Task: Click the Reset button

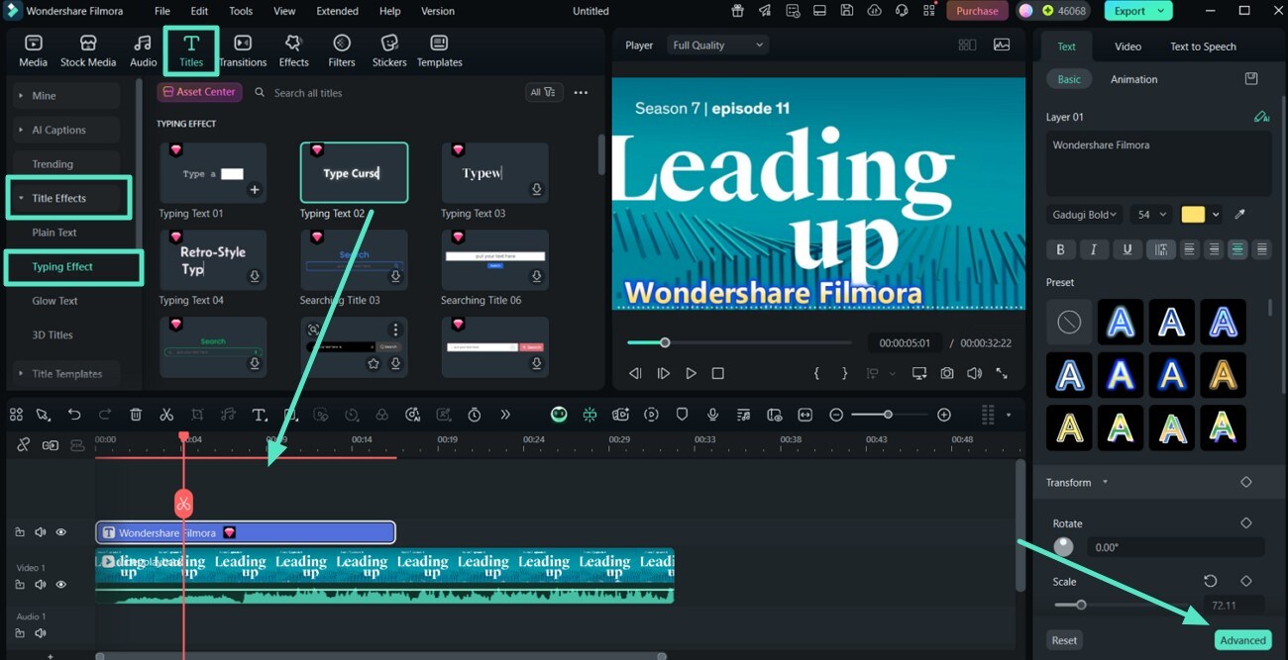Action: pos(1064,640)
